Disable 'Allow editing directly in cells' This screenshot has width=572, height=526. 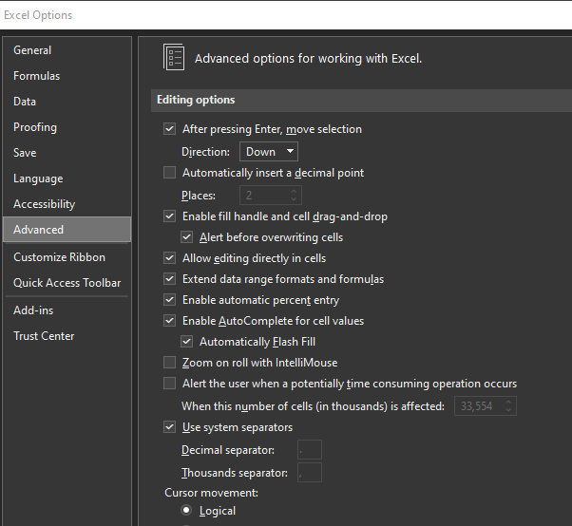(170, 258)
